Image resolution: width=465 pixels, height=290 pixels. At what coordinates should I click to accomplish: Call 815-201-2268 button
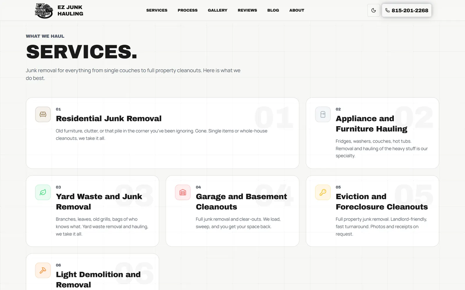(x=407, y=10)
